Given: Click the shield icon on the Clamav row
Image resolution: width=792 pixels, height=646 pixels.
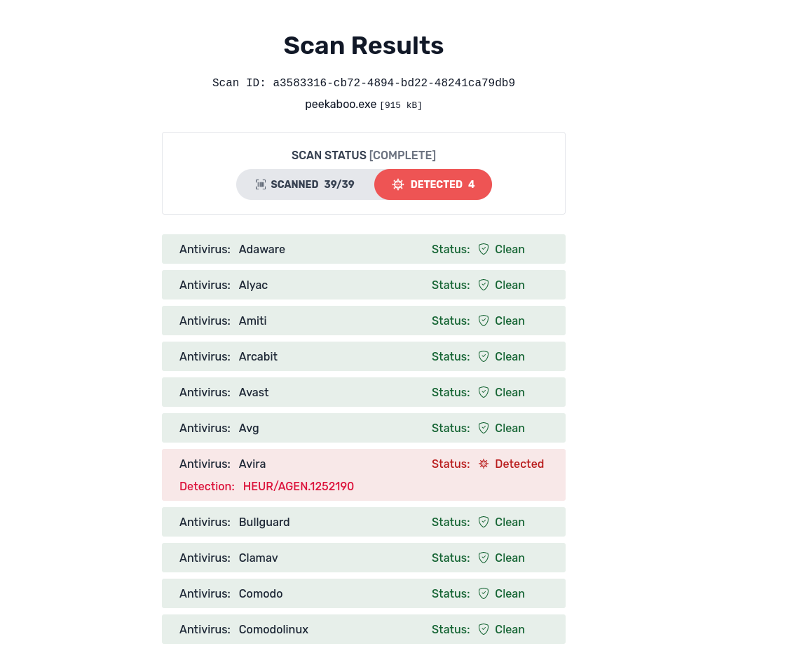Looking at the screenshot, I should pyautogui.click(x=483, y=558).
